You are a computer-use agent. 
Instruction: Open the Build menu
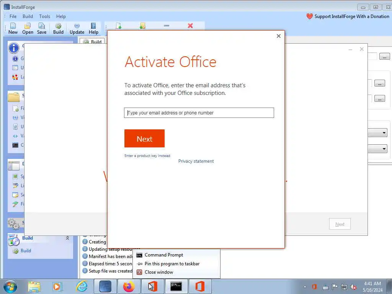click(28, 16)
